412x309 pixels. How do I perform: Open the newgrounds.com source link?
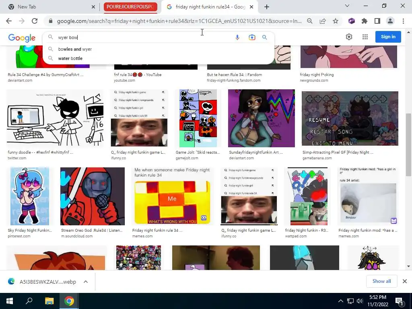pos(314,80)
